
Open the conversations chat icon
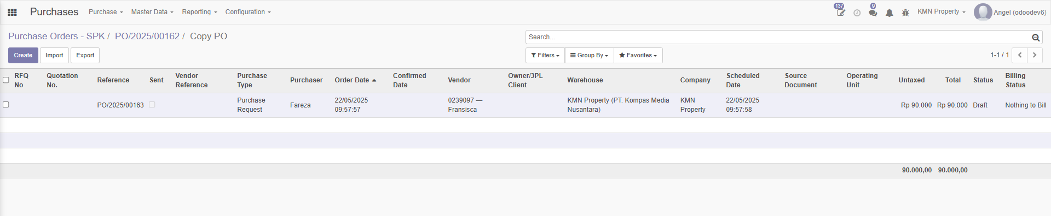point(873,13)
